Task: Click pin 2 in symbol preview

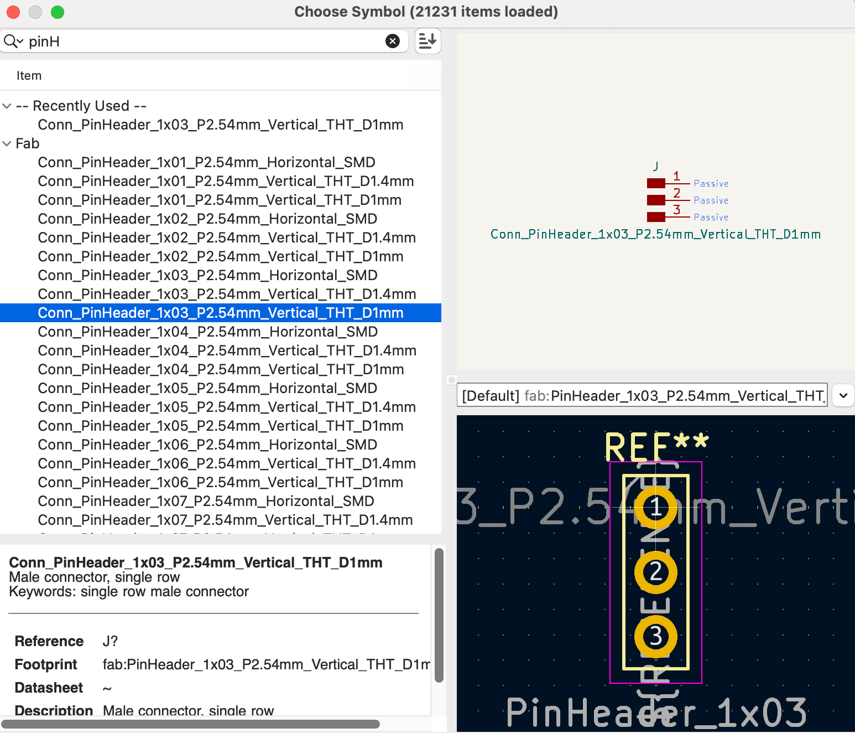Action: 668,199
